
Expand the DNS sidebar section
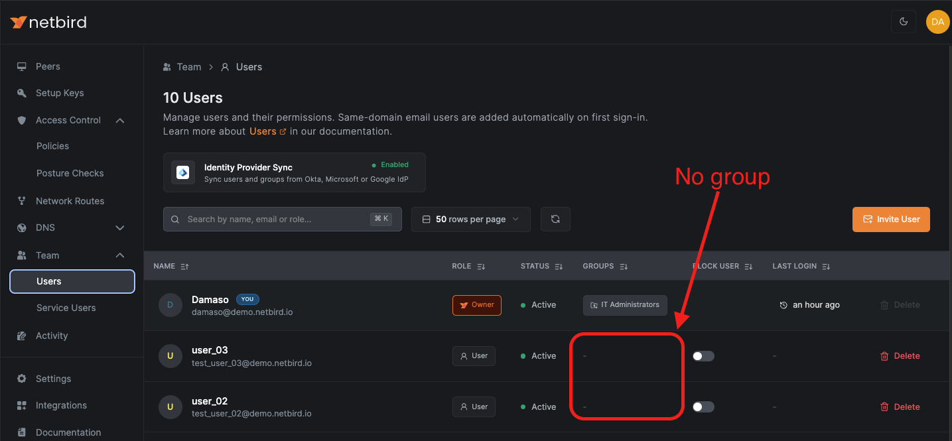(120, 228)
